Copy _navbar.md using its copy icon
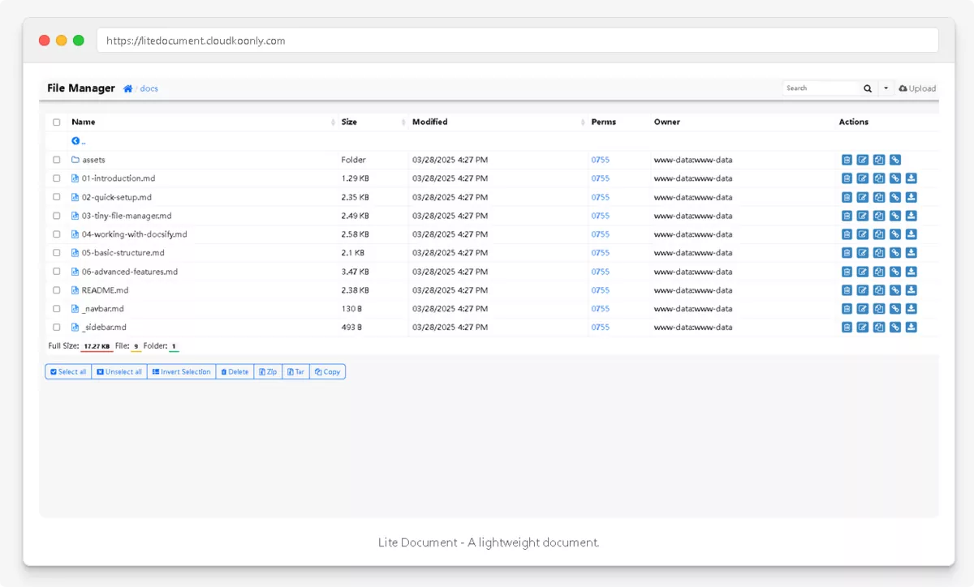 click(879, 309)
